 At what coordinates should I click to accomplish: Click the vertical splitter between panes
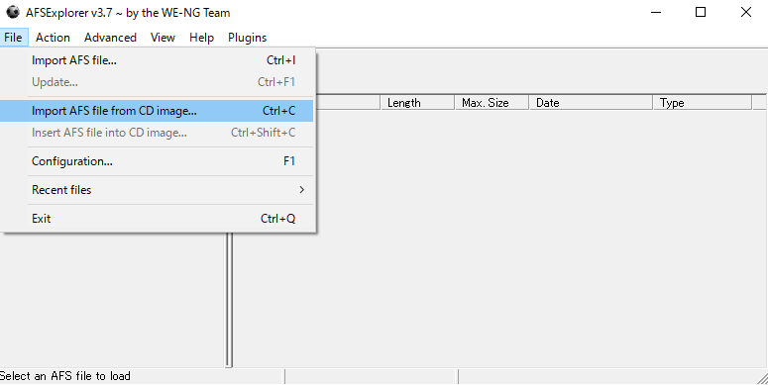tap(229, 300)
